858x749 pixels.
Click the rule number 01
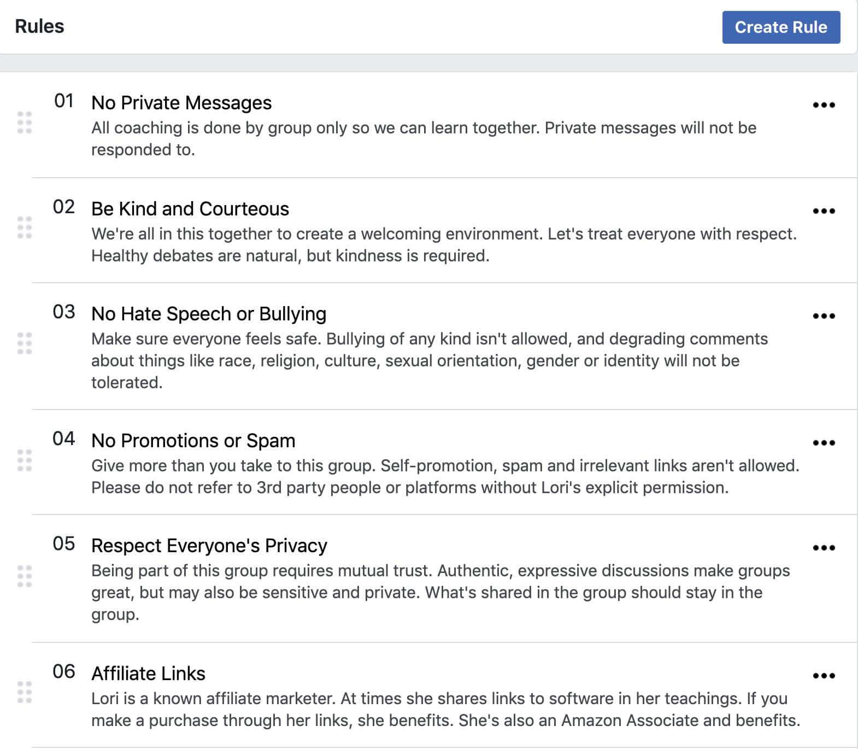(64, 101)
